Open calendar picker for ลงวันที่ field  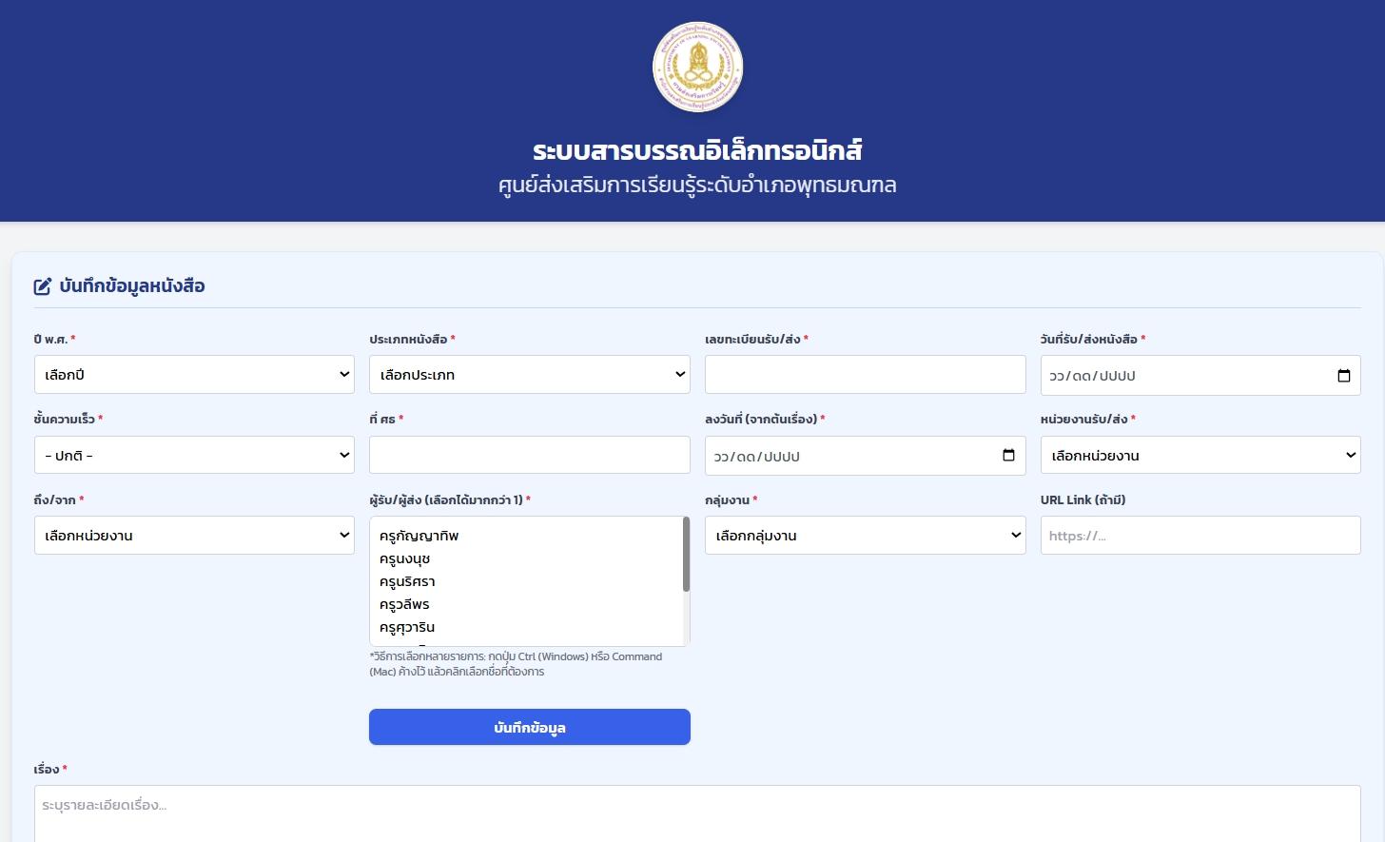point(1008,456)
